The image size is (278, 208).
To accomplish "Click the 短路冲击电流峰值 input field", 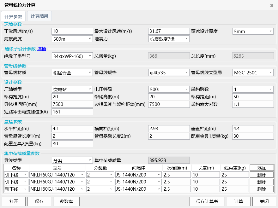I will [x=72, y=112].
